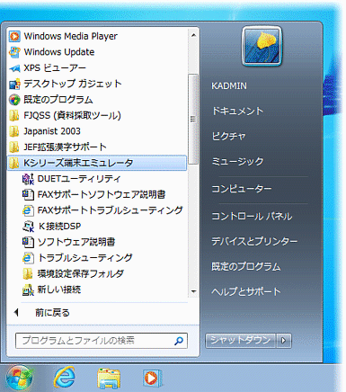Expand the 環境設定保存フォルダ subfolder label

click(x=80, y=273)
